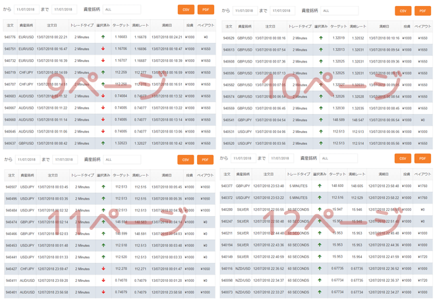Image resolution: width=435 pixels, height=303 pixels.
Task: Click the から date field above order 940629 table
Action: click(245, 11)
